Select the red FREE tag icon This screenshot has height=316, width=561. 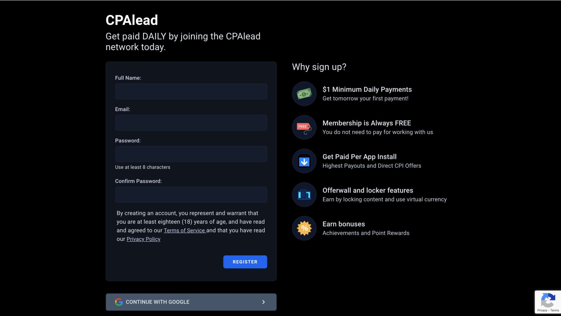(x=304, y=127)
